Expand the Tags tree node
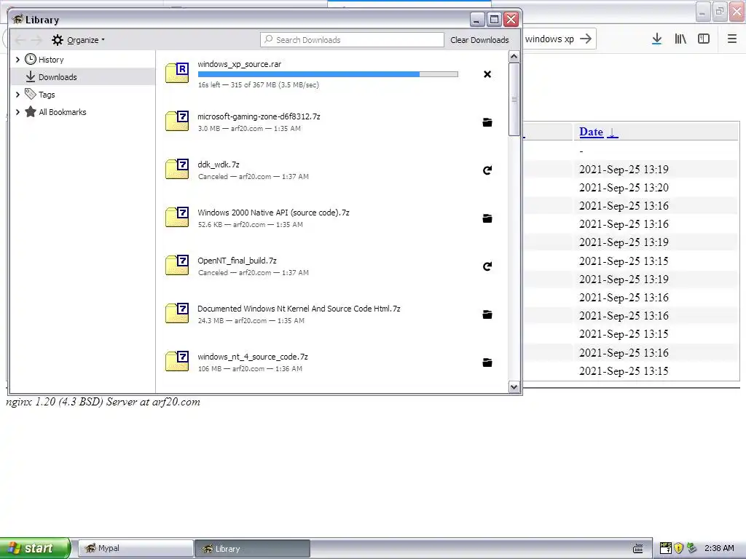The image size is (746, 559). [17, 95]
